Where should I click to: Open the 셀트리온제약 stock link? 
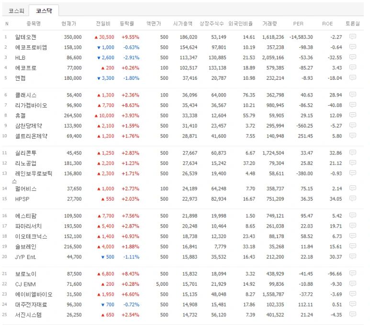(x=31, y=136)
